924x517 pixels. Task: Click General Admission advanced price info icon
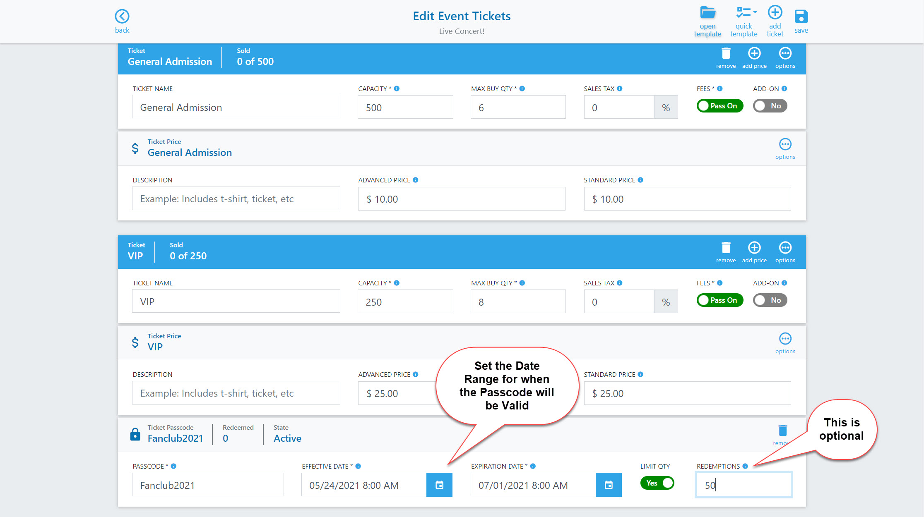tap(416, 180)
